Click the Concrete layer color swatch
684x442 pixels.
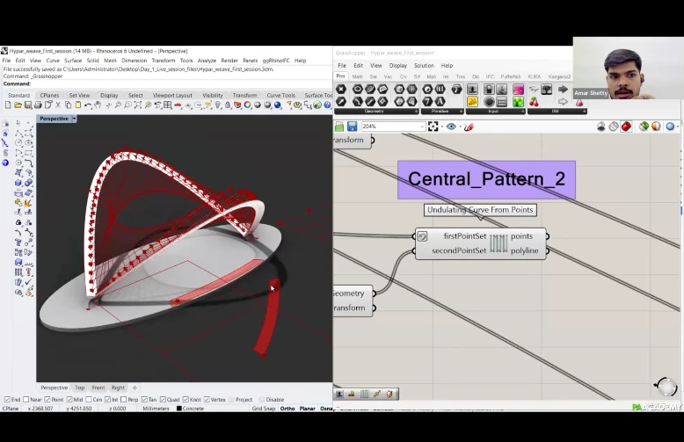[179, 409]
